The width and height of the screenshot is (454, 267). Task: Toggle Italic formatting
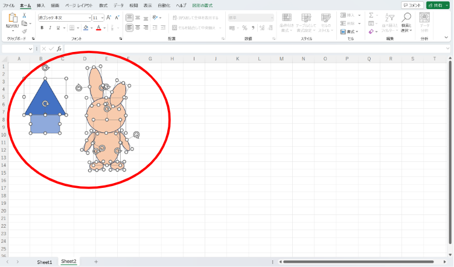[x=50, y=28]
